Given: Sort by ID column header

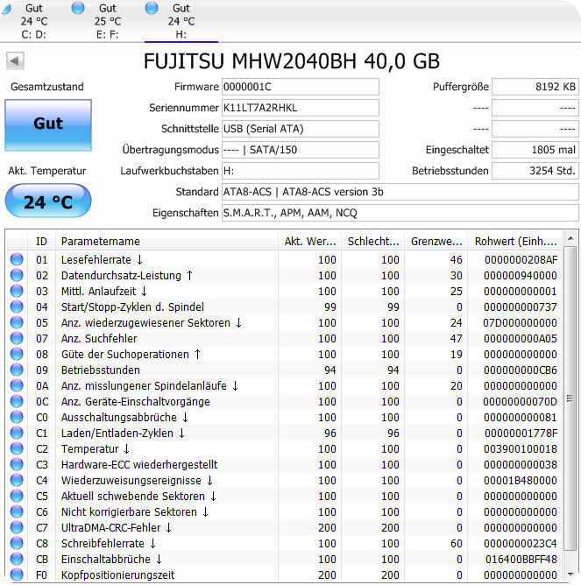Looking at the screenshot, I should [x=41, y=241].
